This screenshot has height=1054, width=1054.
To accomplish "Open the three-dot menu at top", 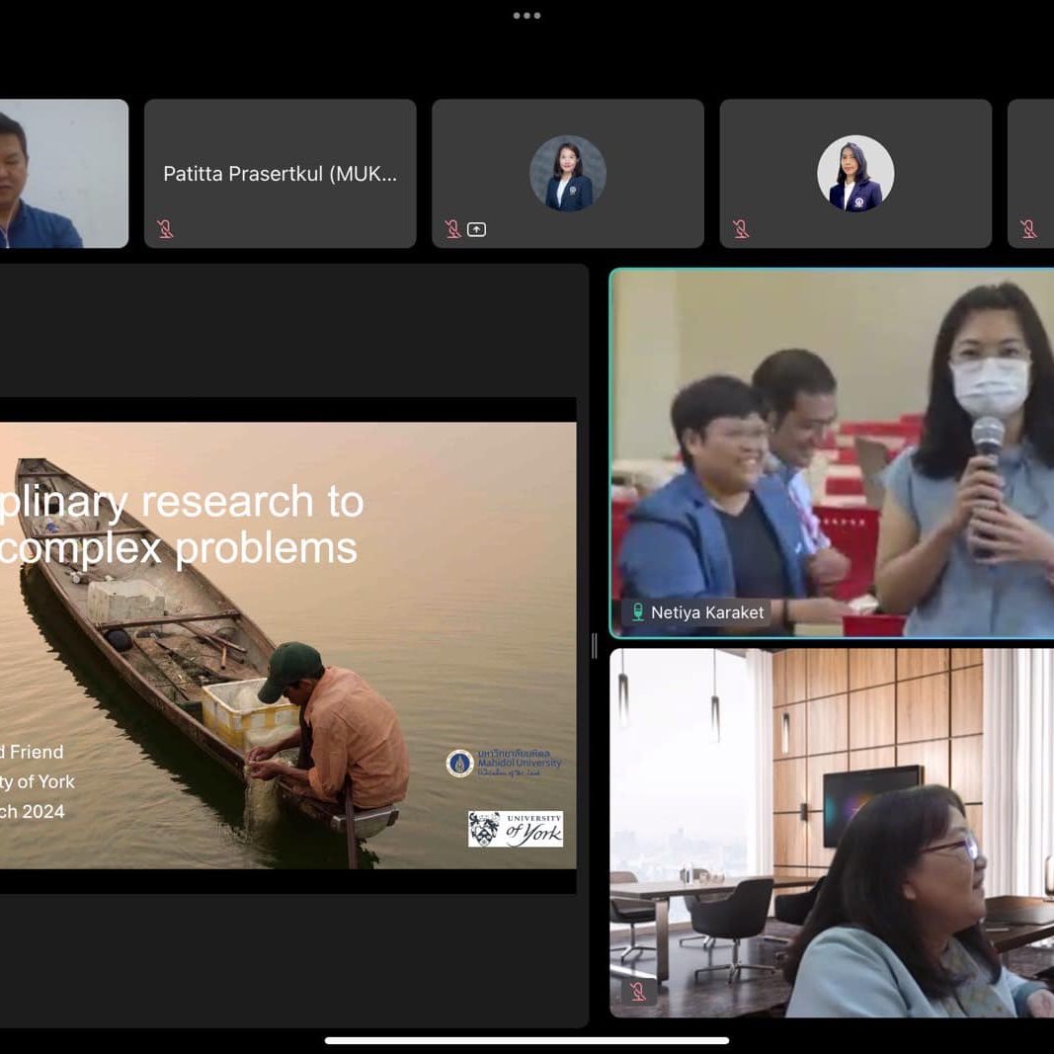I will [527, 16].
